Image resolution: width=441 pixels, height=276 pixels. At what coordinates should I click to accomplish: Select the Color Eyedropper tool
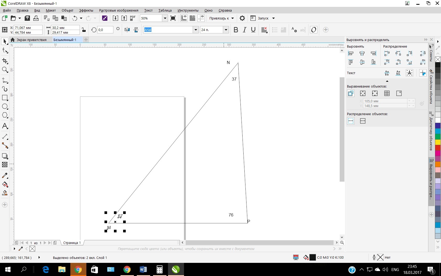(x=5, y=175)
